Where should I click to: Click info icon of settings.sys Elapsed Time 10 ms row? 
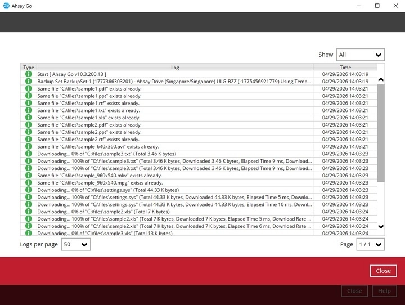pyautogui.click(x=29, y=204)
